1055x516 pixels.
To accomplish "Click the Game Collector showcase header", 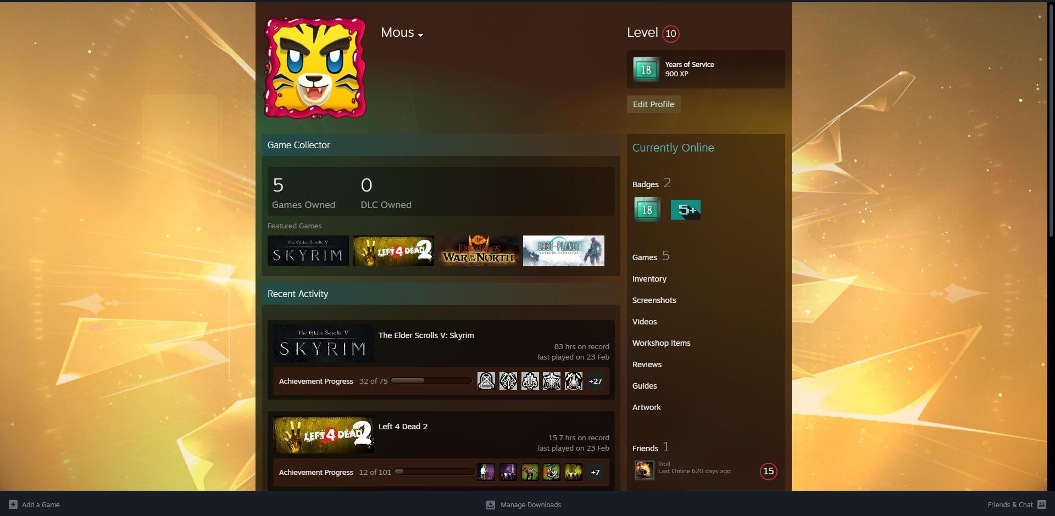I will (441, 145).
